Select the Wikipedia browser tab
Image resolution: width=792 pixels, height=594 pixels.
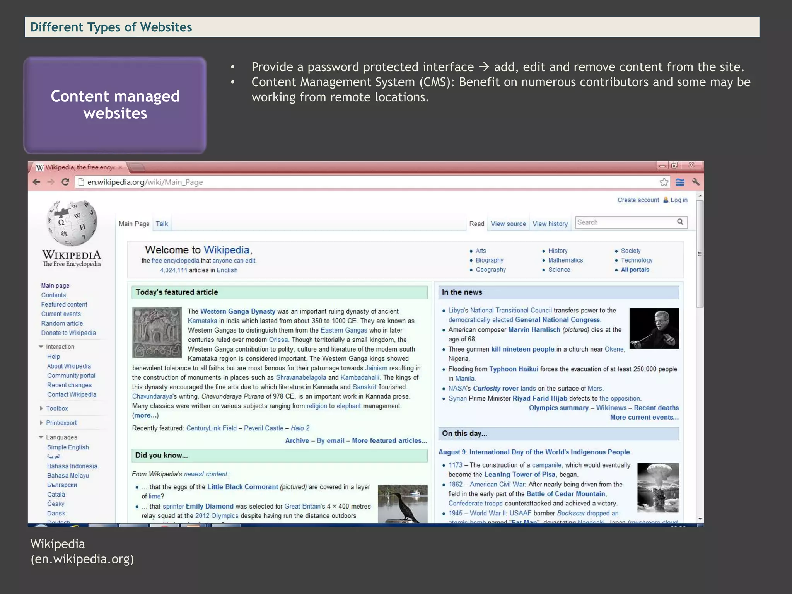79,167
